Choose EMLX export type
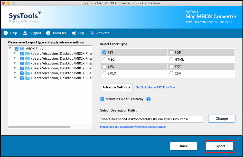243x157 pixels. [104, 73]
